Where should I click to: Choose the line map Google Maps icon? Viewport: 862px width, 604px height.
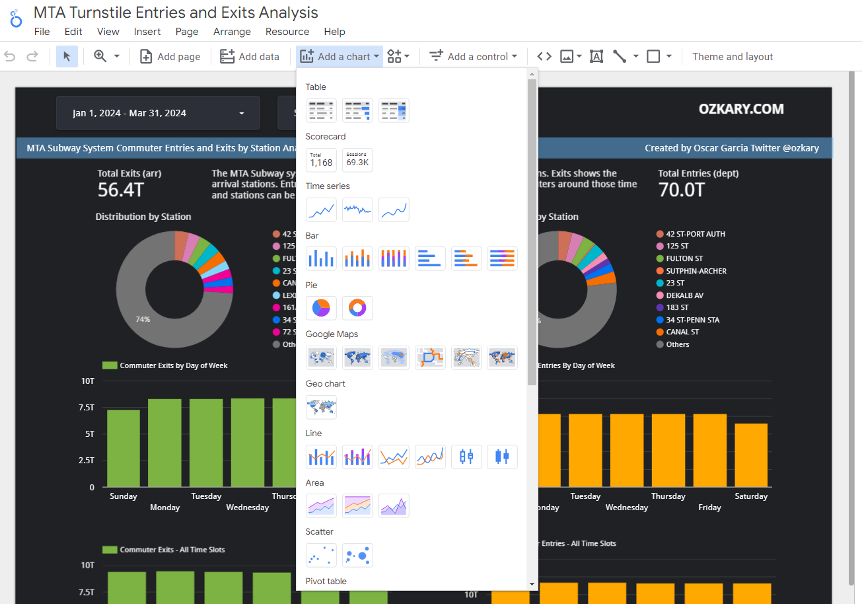coord(430,358)
